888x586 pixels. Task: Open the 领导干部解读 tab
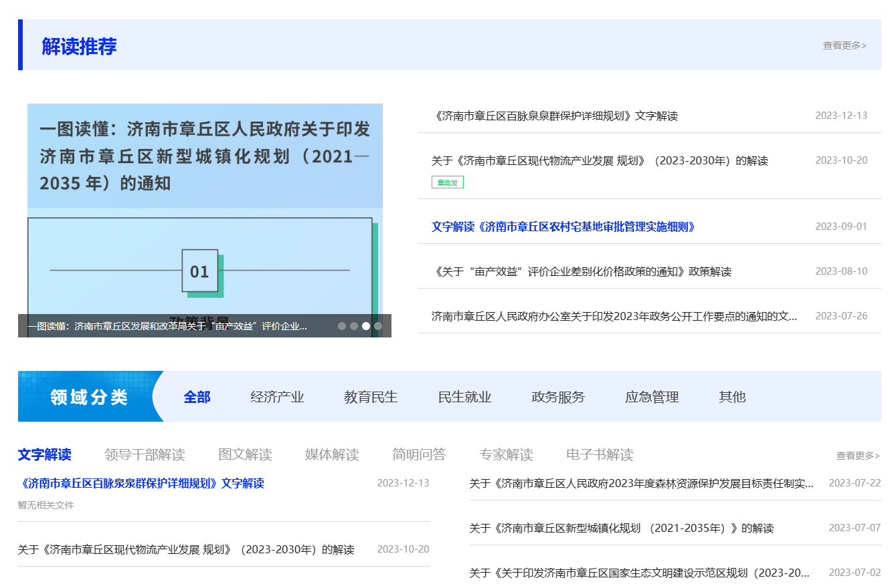[145, 455]
